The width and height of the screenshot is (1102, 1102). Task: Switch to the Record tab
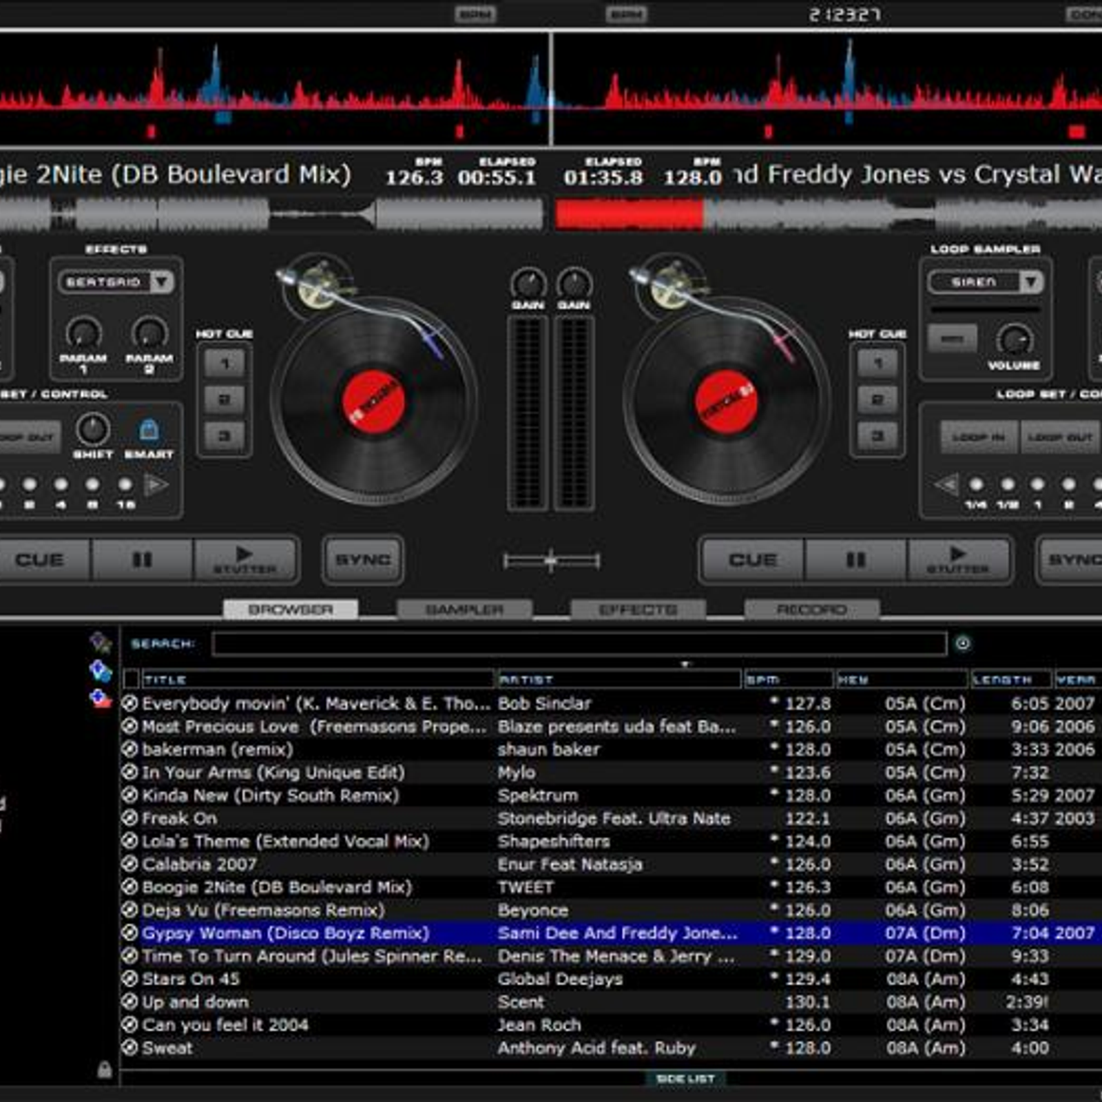coord(811,610)
